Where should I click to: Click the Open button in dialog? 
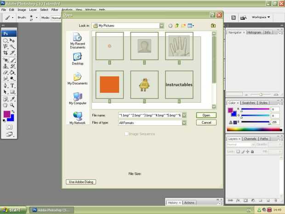point(206,116)
